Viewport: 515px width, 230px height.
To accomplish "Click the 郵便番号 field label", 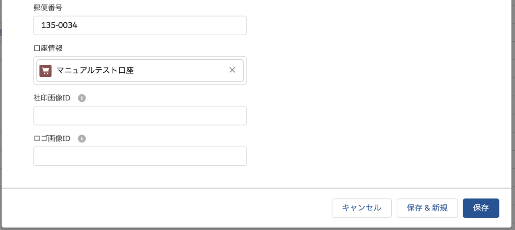I will [48, 8].
